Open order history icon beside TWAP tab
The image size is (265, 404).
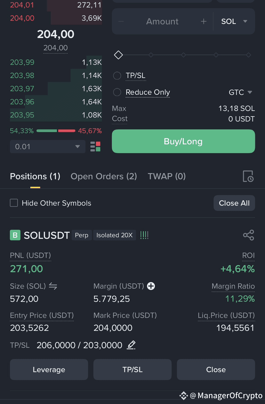(248, 176)
